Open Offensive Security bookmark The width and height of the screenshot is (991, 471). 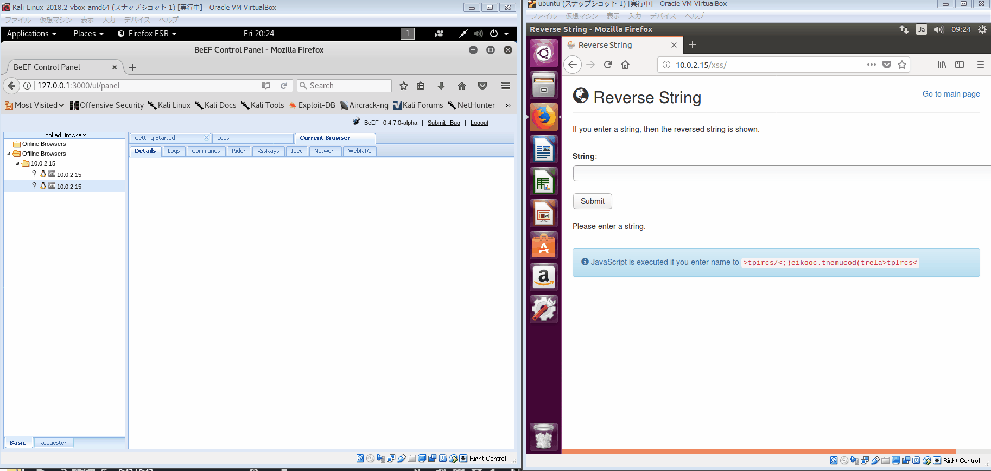tap(107, 105)
